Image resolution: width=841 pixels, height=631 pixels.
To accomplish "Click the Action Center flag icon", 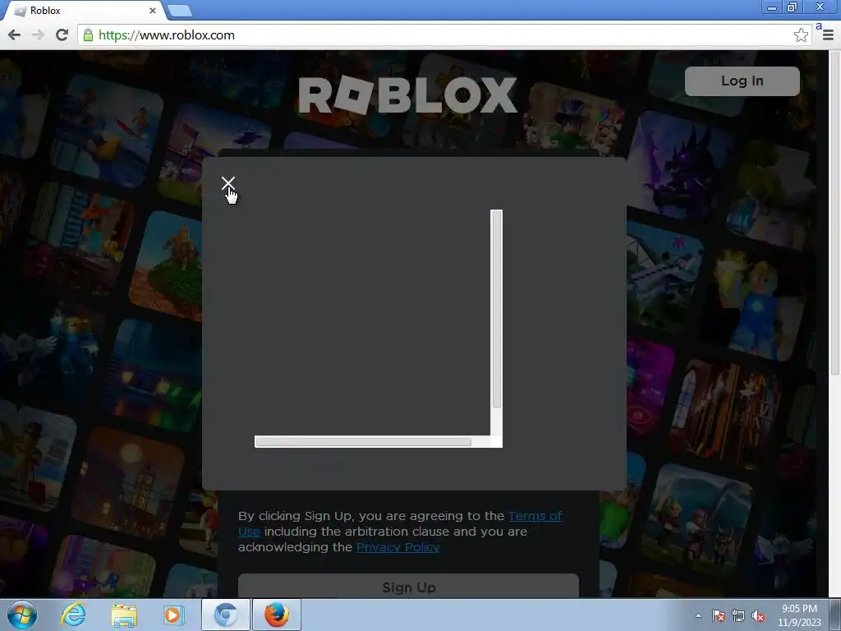I will (718, 615).
